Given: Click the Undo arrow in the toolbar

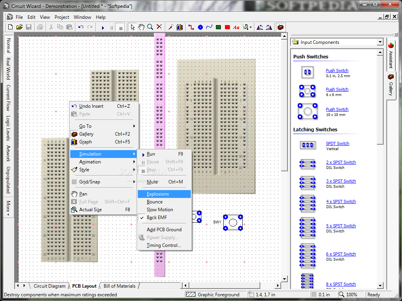Looking at the screenshot, I should [81, 27].
